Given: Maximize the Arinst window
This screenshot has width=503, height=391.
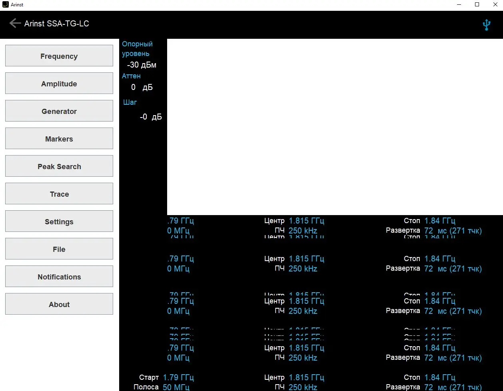Looking at the screenshot, I should [477, 5].
